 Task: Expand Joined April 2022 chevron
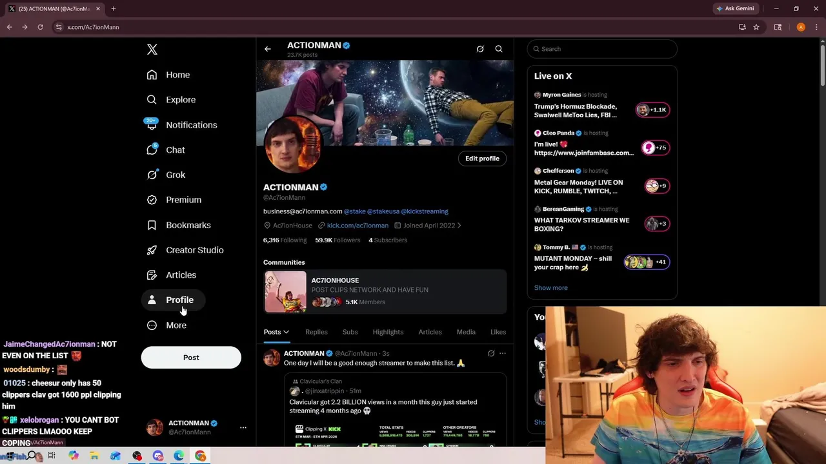click(459, 226)
